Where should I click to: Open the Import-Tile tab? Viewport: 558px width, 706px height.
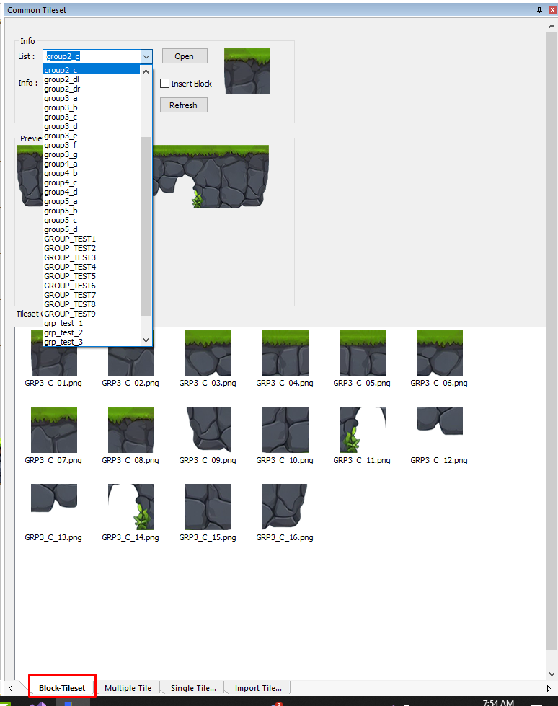tap(257, 688)
